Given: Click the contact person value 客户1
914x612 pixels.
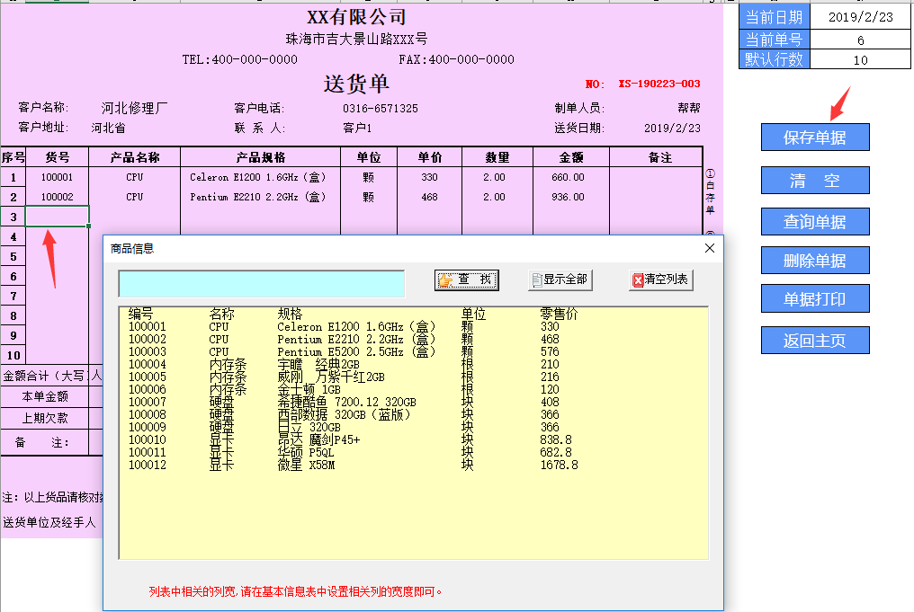Looking at the screenshot, I should click(x=357, y=129).
